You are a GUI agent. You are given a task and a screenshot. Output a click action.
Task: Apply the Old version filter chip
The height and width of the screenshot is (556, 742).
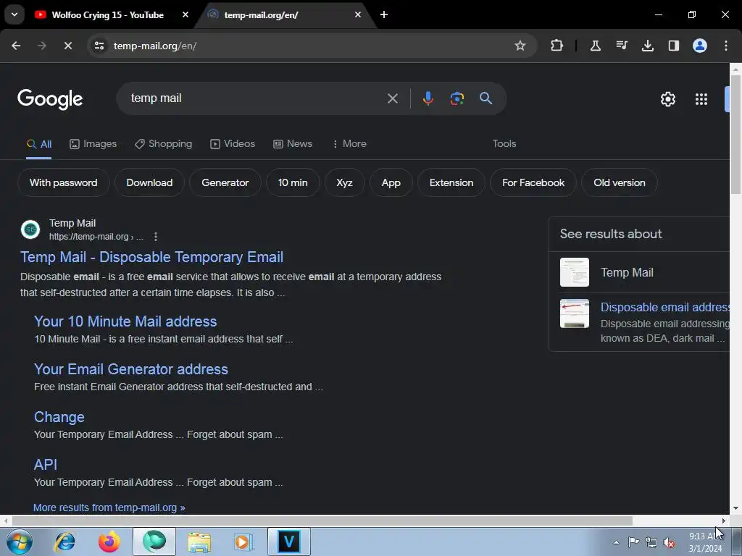620,182
